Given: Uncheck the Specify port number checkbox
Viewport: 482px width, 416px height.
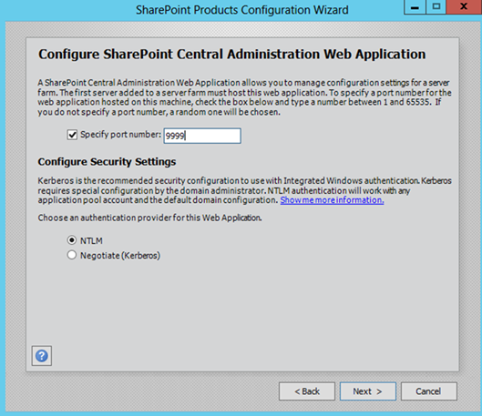Looking at the screenshot, I should 72,135.
